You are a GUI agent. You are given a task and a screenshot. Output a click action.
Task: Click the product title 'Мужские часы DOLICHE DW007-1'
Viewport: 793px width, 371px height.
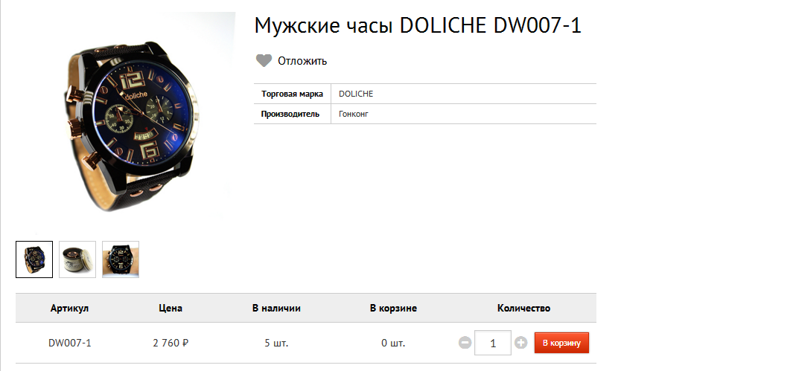point(417,26)
